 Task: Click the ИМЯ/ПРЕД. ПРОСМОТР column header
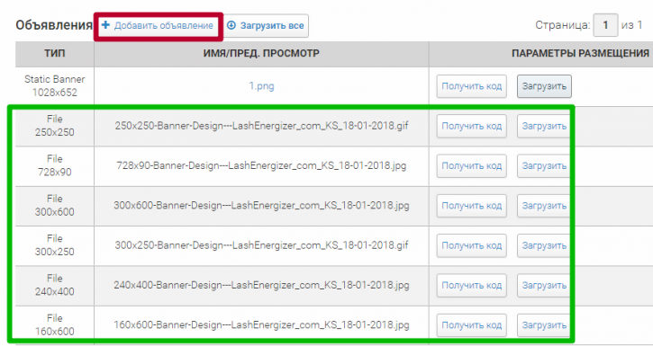tap(261, 54)
